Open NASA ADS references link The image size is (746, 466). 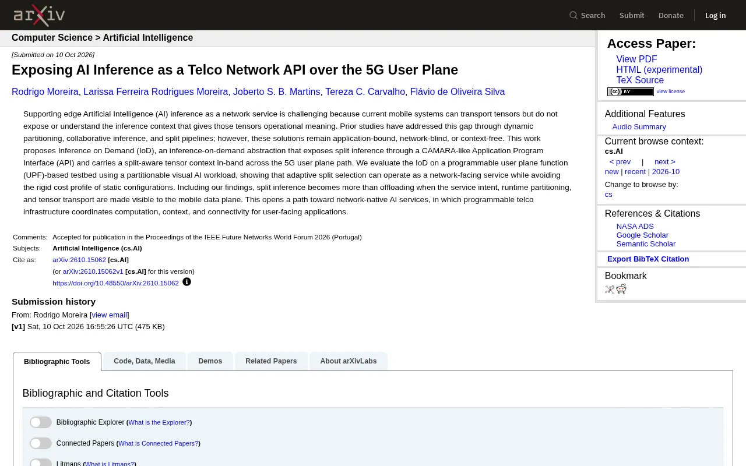pyautogui.click(x=635, y=227)
